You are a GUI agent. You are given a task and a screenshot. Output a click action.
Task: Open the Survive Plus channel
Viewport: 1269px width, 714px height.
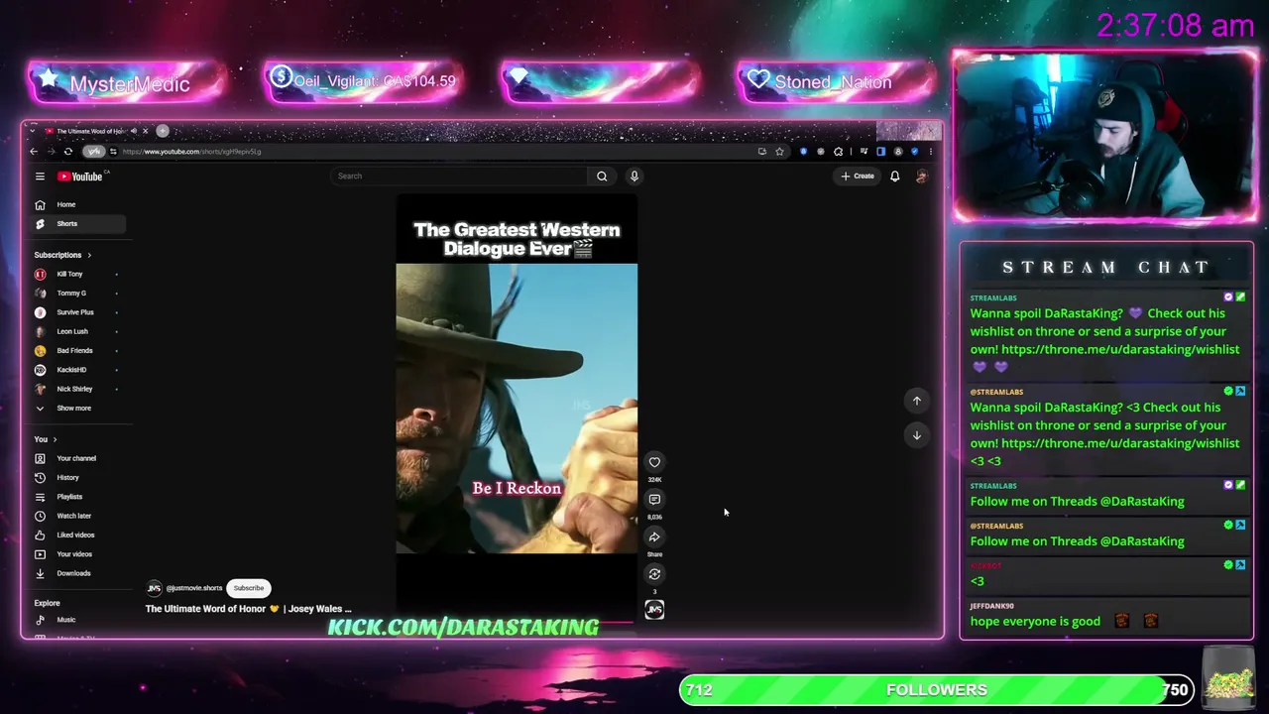(76, 312)
